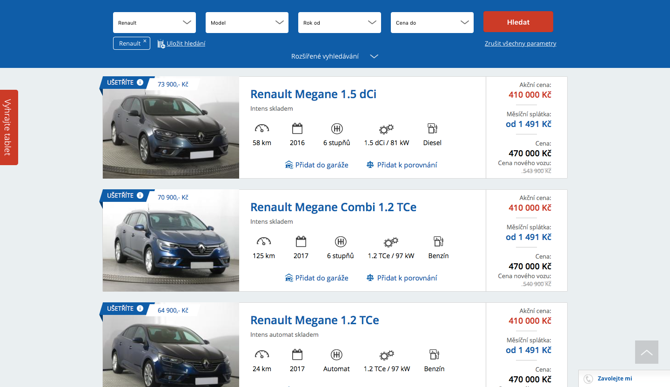
Task: Click the scroll-to-top arrow button
Action: (x=647, y=352)
